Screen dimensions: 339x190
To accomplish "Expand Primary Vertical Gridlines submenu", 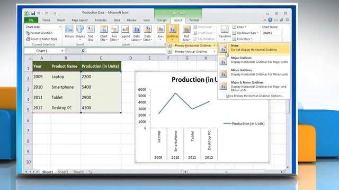I will click(x=192, y=52).
